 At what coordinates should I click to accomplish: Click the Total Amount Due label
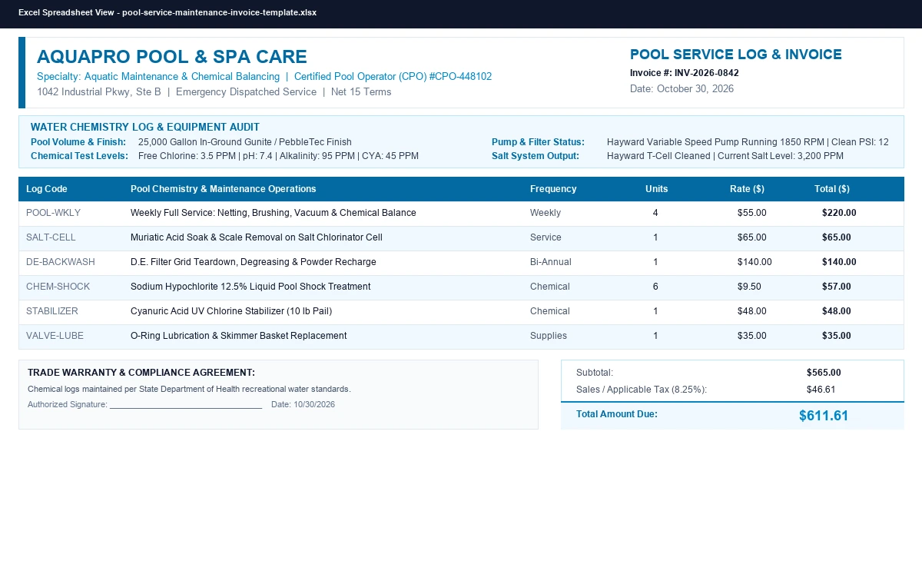point(617,414)
